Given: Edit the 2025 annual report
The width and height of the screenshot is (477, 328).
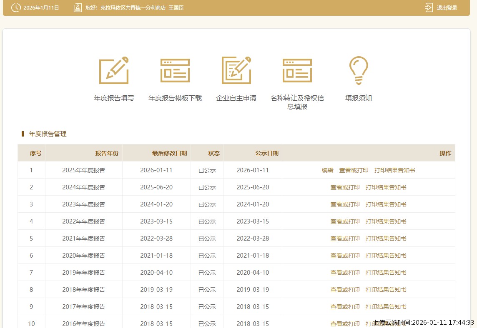Looking at the screenshot, I should click(x=328, y=170).
